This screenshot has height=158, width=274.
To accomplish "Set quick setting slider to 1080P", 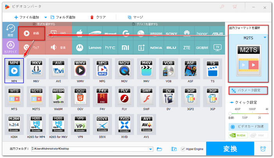I will pyautogui.click(x=252, y=113).
